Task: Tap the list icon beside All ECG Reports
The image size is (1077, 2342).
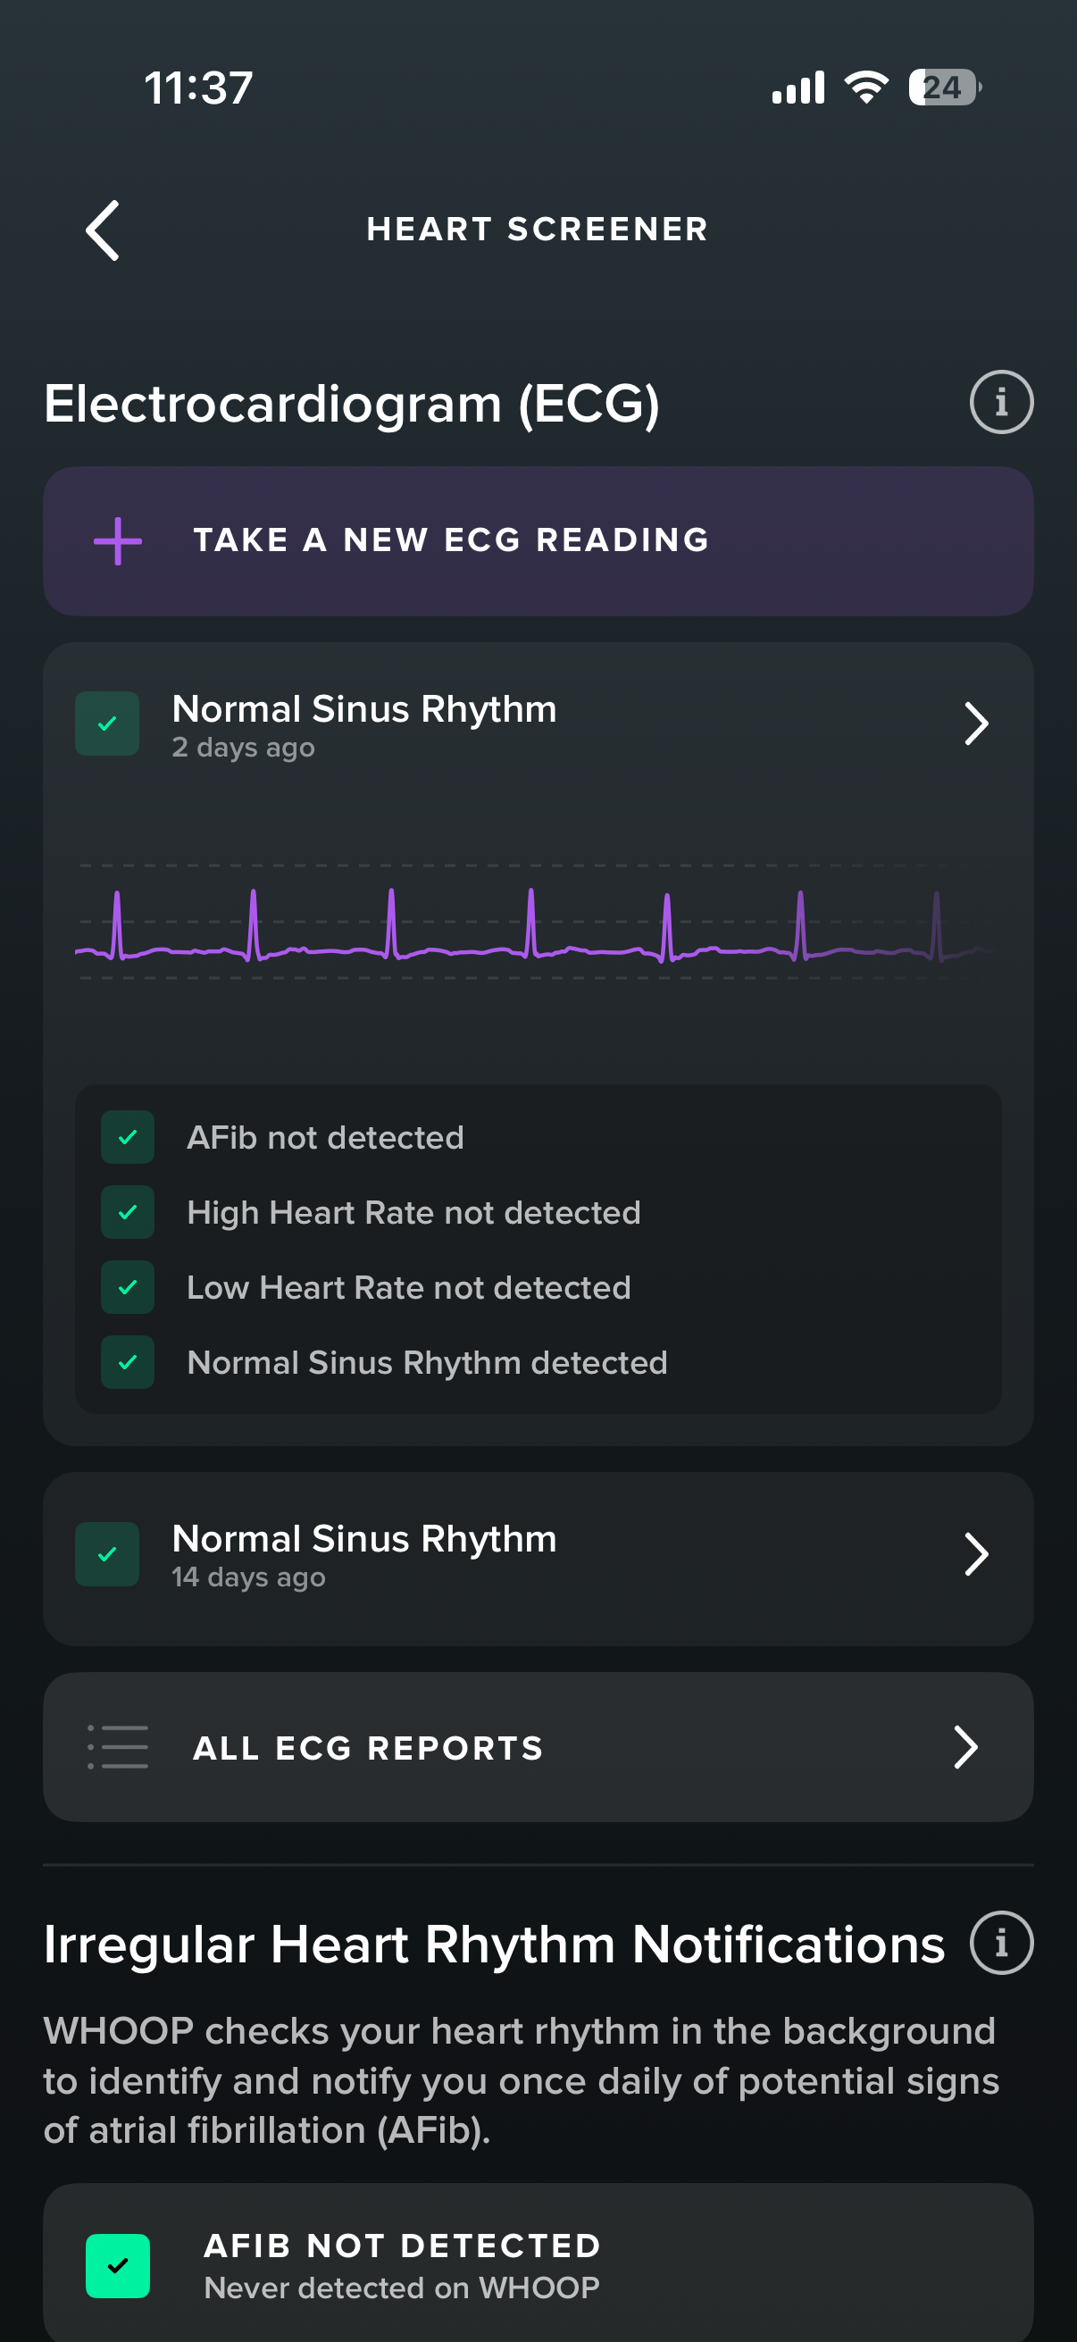Action: point(118,1746)
